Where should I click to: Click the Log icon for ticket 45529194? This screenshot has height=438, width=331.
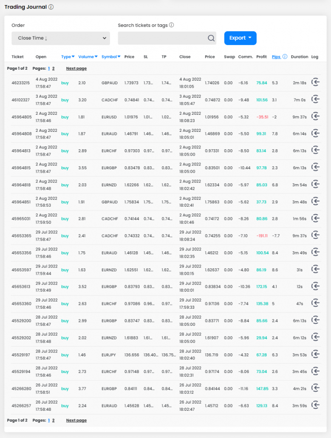[x=315, y=371]
